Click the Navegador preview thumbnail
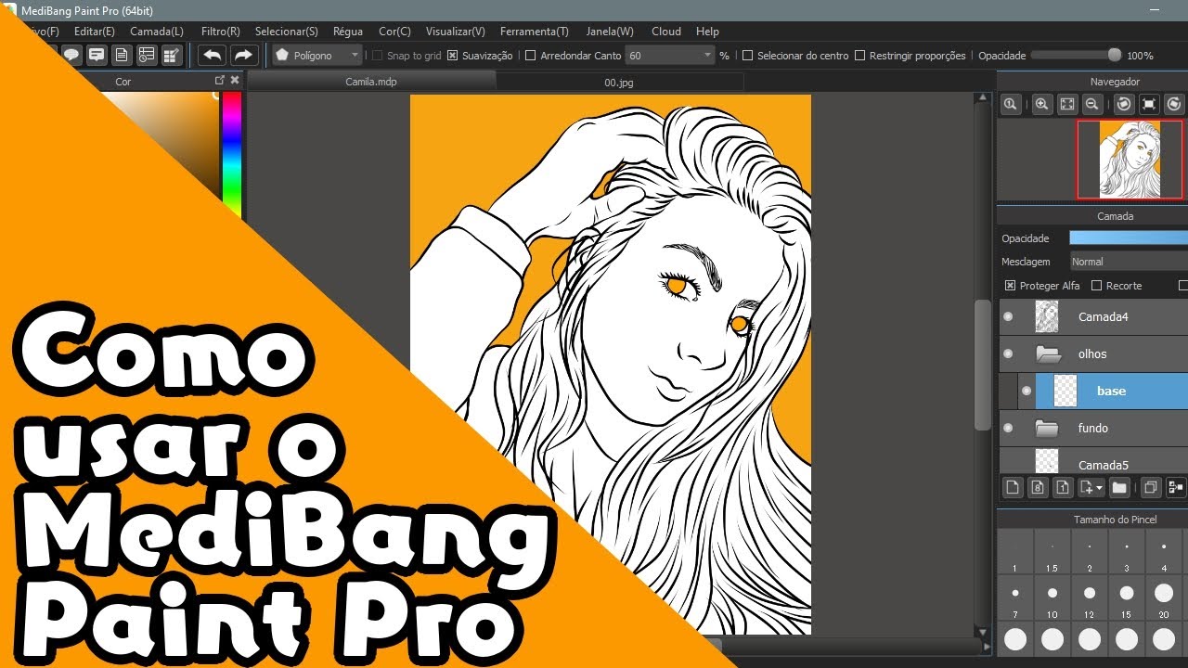Viewport: 1188px width, 668px height. (1130, 160)
